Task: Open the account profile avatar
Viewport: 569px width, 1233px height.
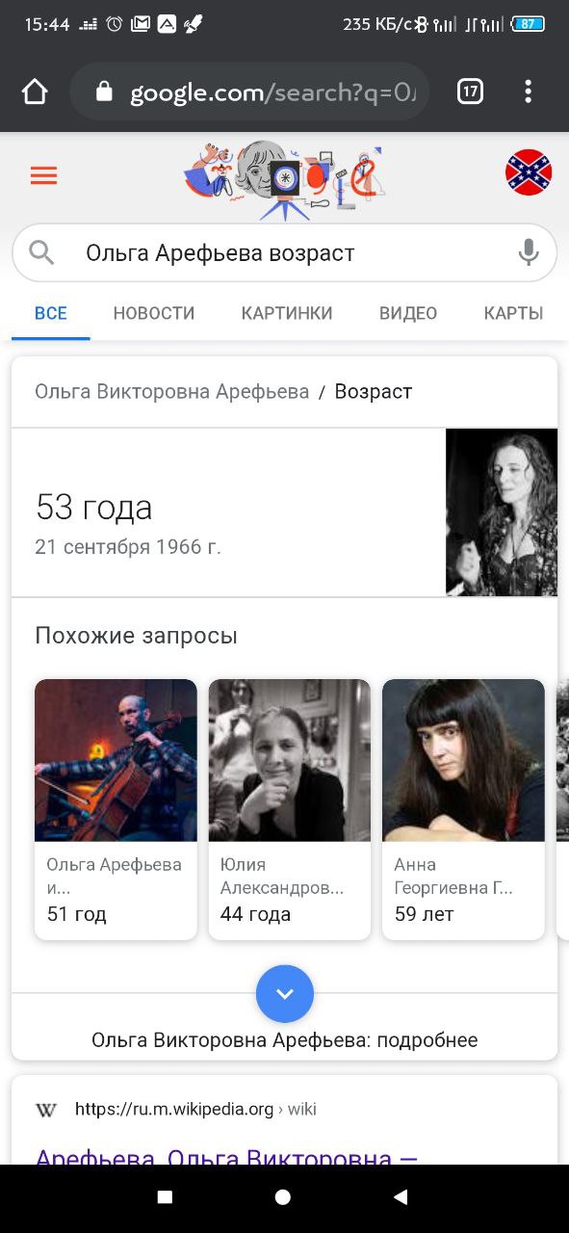Action: tap(529, 172)
